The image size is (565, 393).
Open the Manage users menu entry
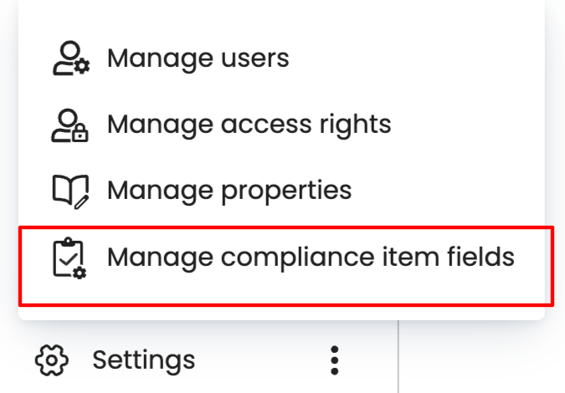(x=198, y=59)
